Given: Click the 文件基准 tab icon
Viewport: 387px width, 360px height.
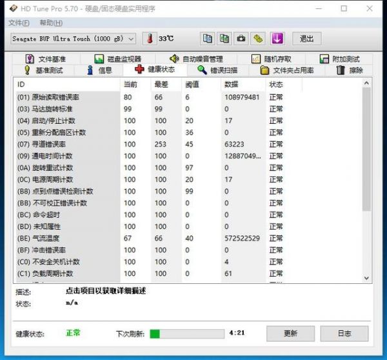Looking at the screenshot, I should pos(30,59).
